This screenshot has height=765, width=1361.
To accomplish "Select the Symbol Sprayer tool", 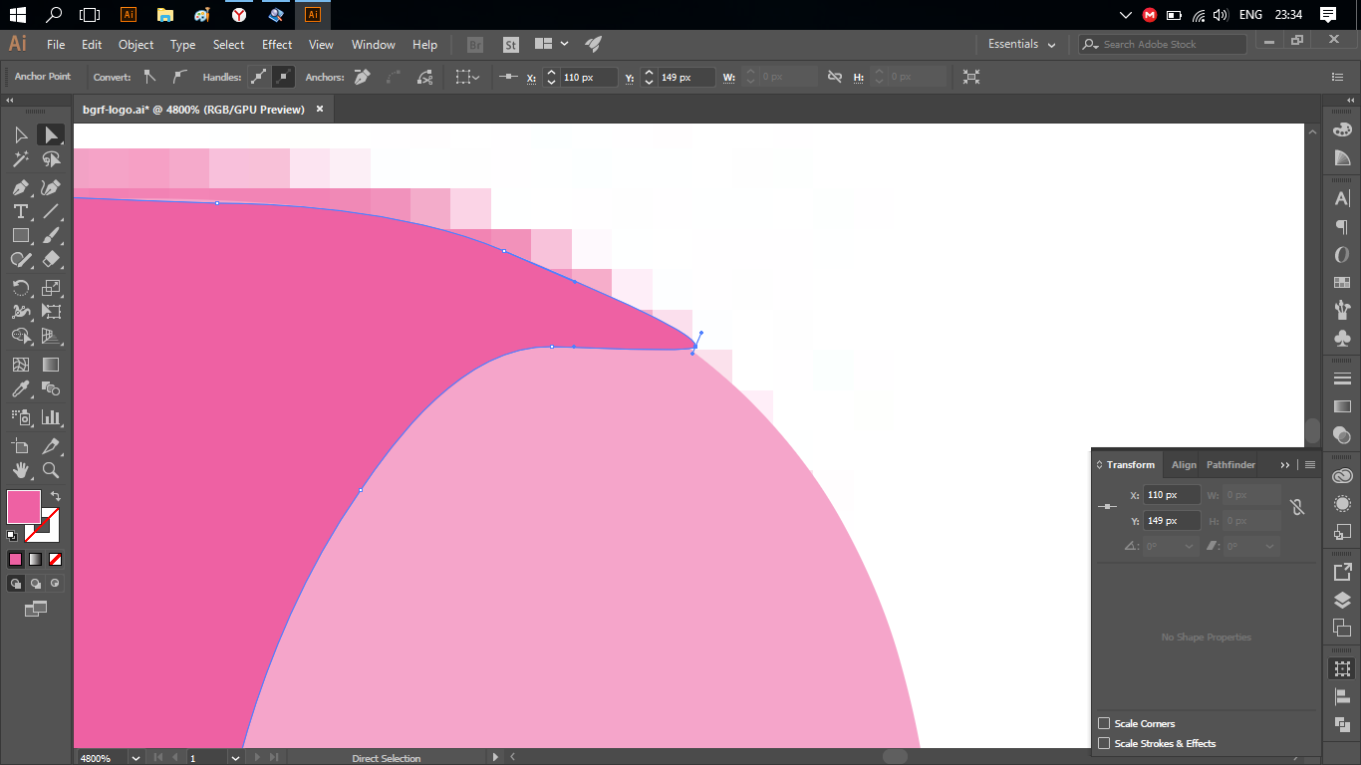I will 21,417.
